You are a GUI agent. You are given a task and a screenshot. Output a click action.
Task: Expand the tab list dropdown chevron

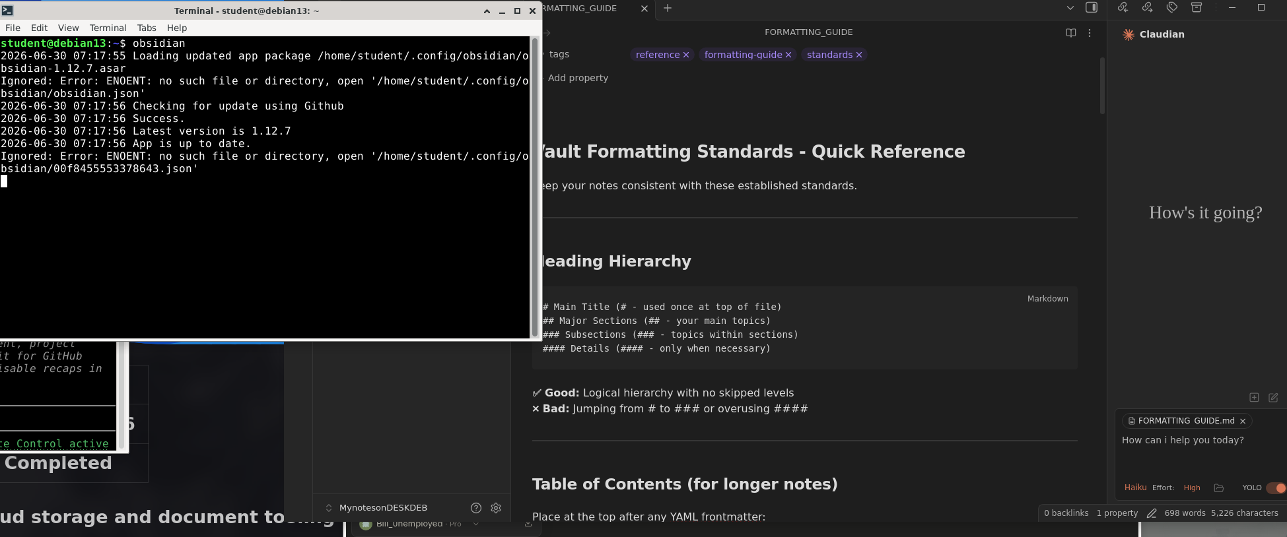coord(1070,8)
